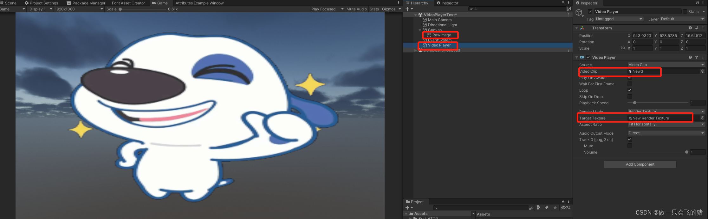Click GameObject cube icon in Inspector header
Image resolution: width=708 pixels, height=219 pixels.
[x=579, y=12]
